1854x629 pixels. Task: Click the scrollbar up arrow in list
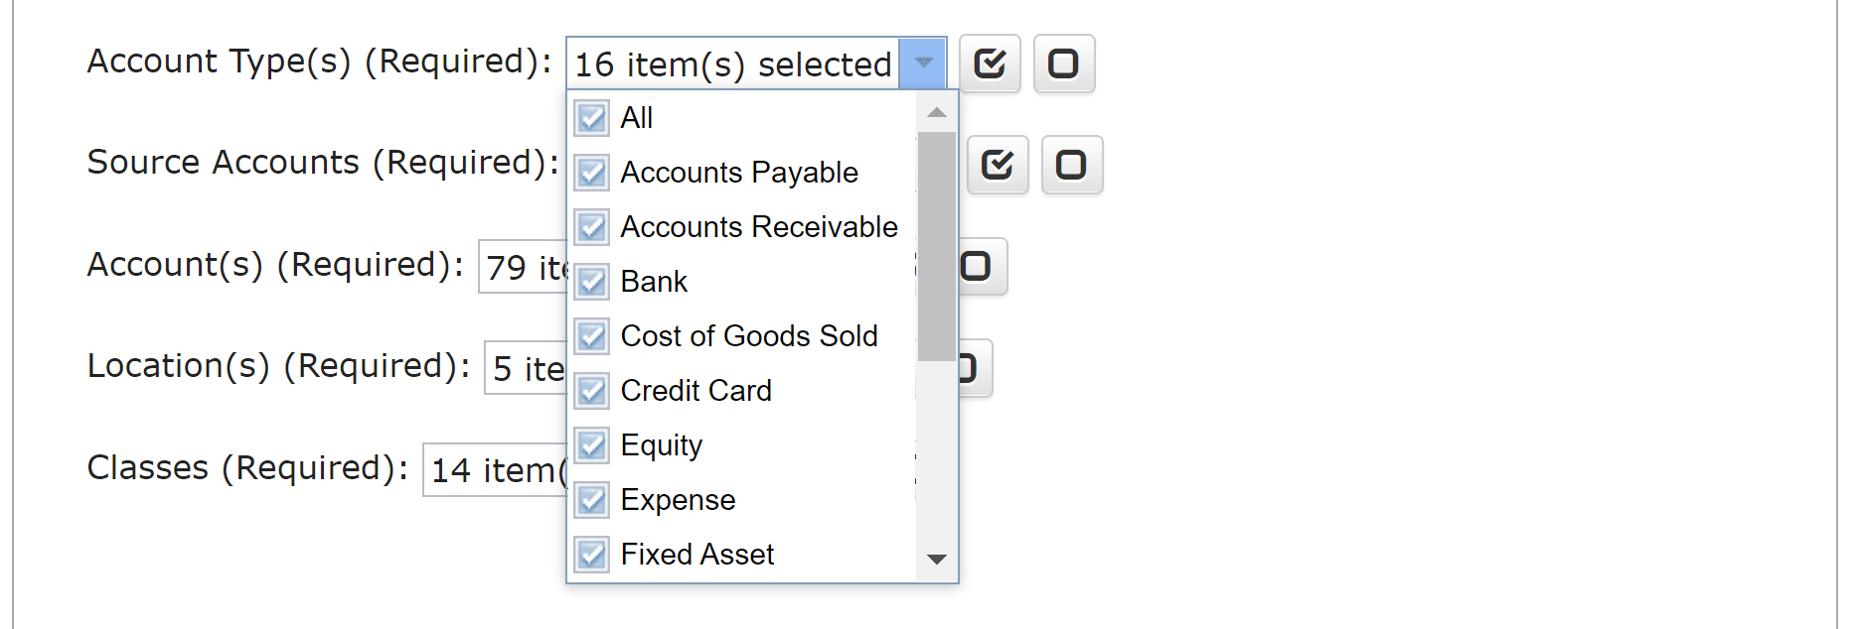pos(936,112)
